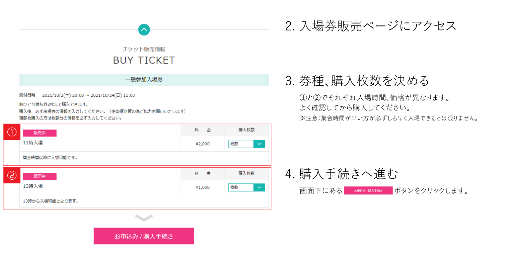Click the large pink お申込み / 購入手続き button
This screenshot has height=254, width=505.
click(x=144, y=236)
